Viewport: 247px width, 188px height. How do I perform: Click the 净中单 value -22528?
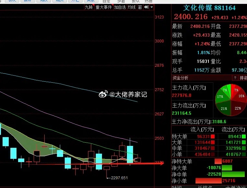click(x=214, y=174)
